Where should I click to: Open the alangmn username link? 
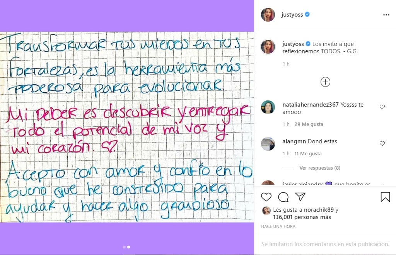click(294, 141)
